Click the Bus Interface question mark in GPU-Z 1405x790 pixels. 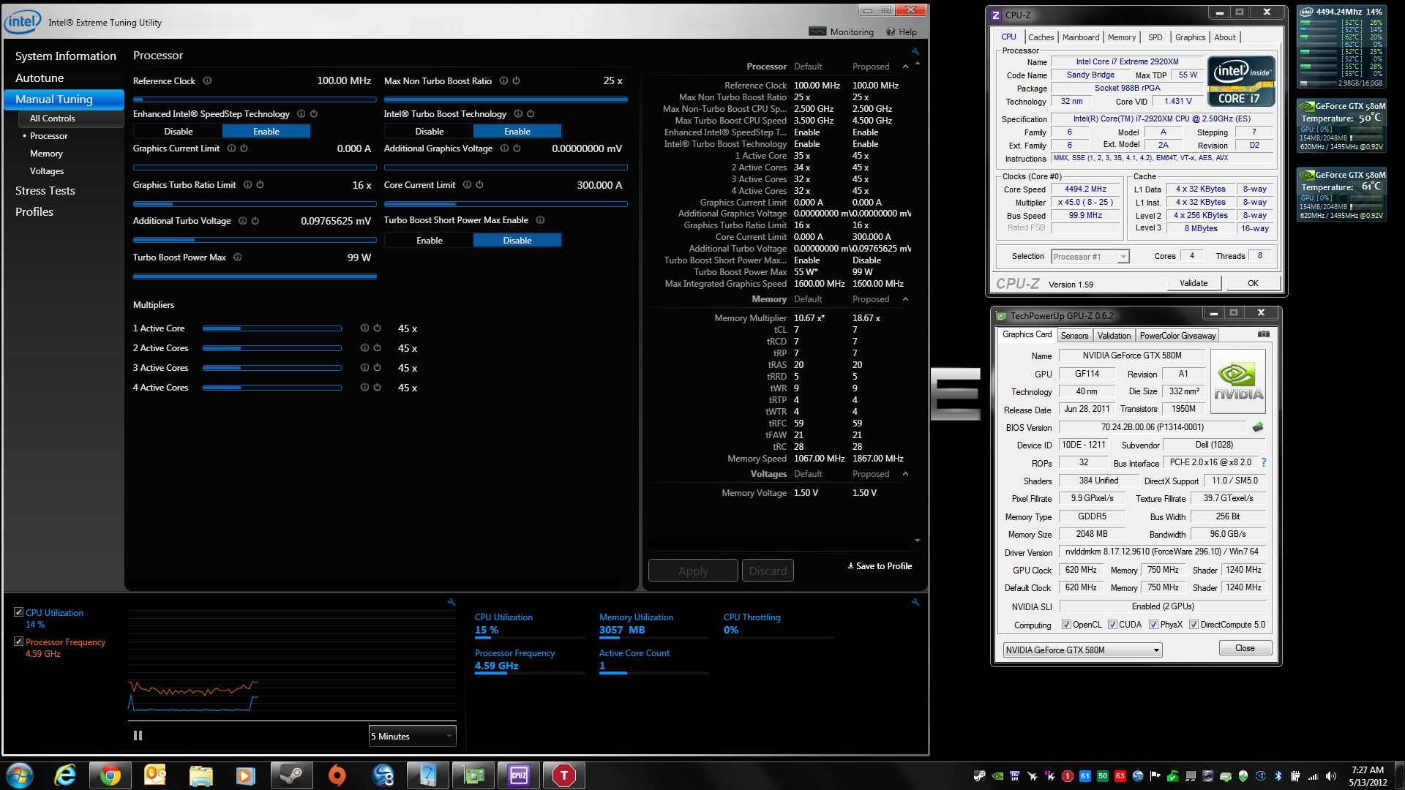1264,462
